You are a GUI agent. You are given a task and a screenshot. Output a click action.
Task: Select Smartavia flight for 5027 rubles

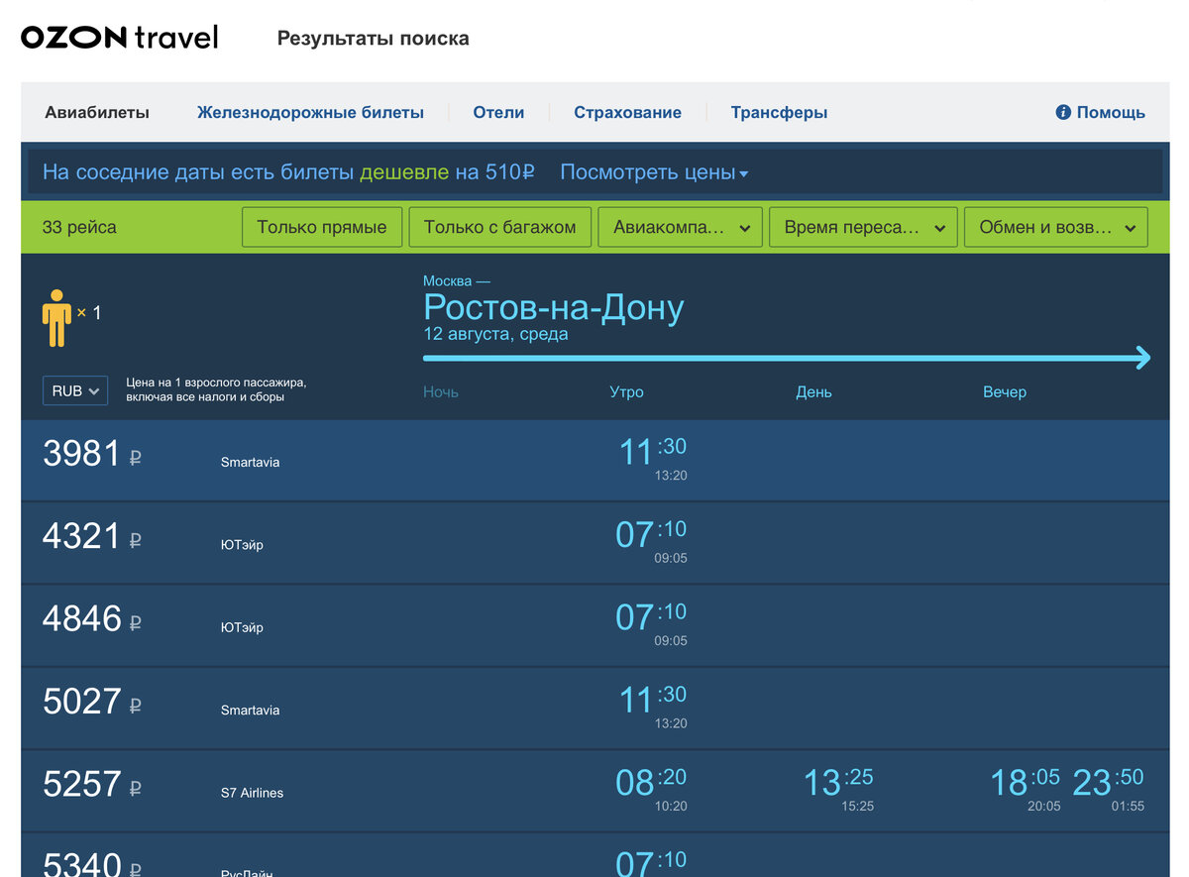tap(594, 708)
